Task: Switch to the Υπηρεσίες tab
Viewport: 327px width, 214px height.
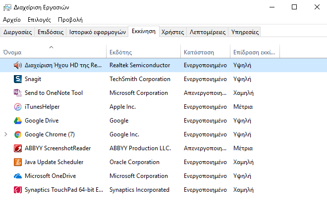Action: [245, 32]
